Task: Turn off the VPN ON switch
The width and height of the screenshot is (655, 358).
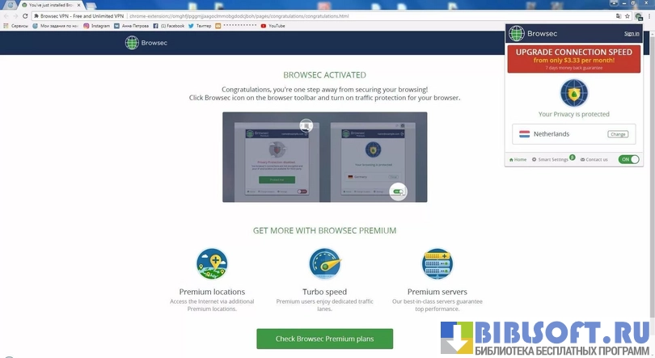Action: 628,159
